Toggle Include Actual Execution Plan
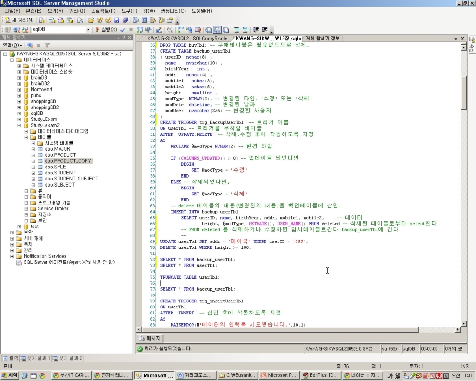This screenshot has width=476, height=381. pyautogui.click(x=181, y=29)
